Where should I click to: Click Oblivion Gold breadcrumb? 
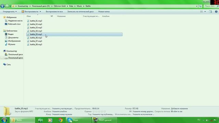[x=60, y=6]
